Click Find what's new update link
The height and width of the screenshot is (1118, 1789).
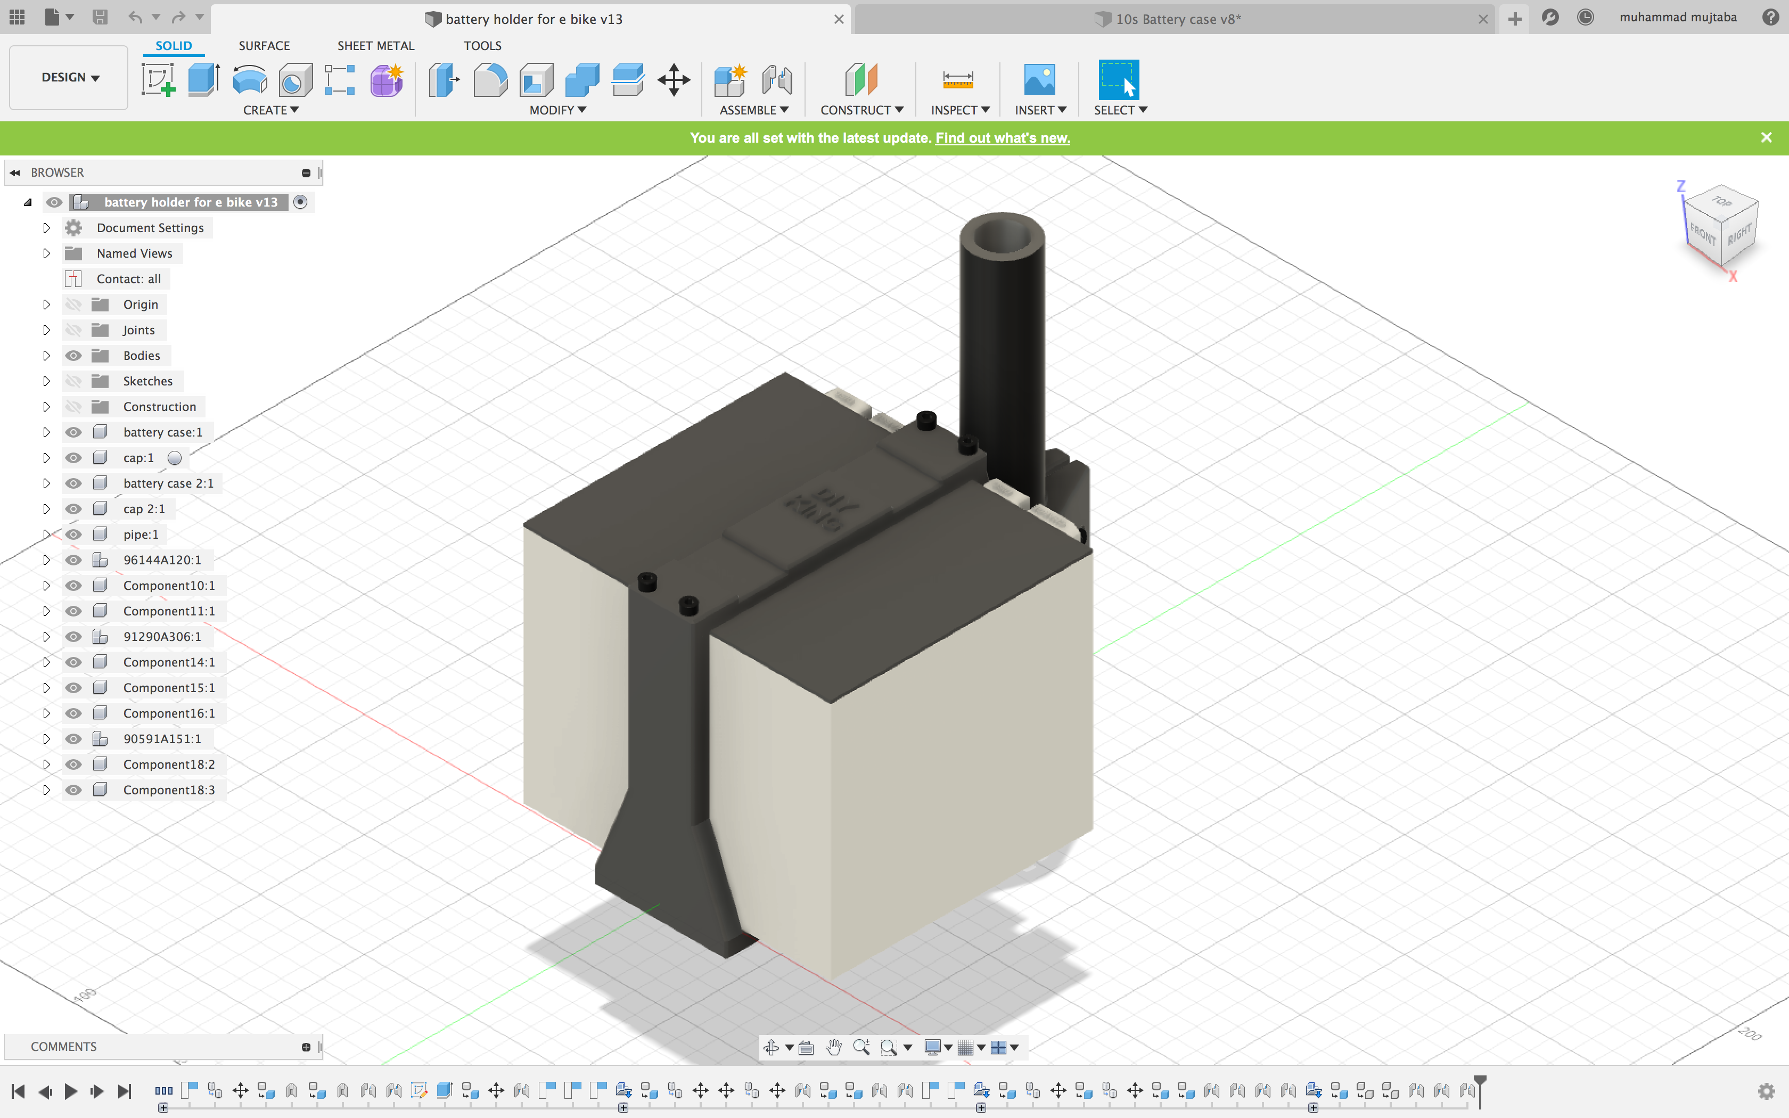[1002, 138]
